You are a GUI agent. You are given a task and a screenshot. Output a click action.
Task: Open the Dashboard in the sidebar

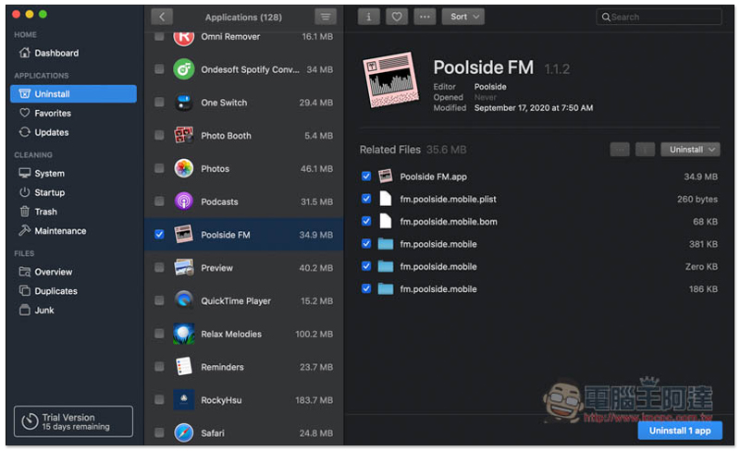(x=49, y=53)
